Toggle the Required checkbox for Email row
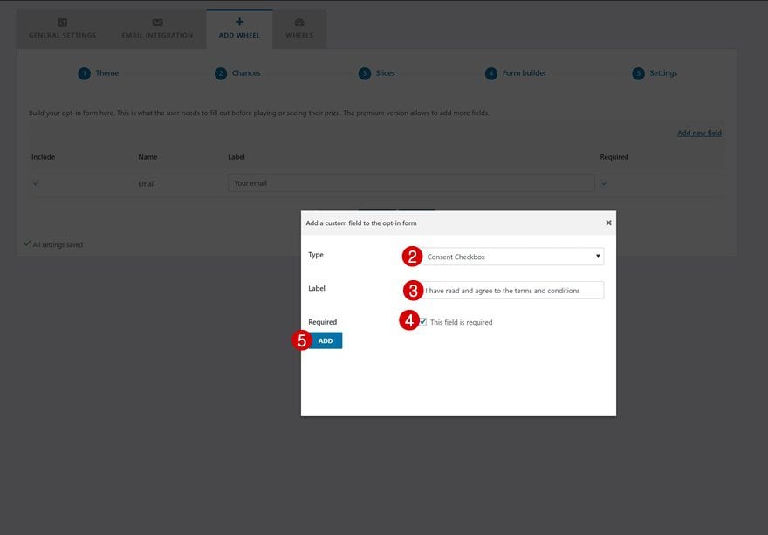 [x=605, y=183]
